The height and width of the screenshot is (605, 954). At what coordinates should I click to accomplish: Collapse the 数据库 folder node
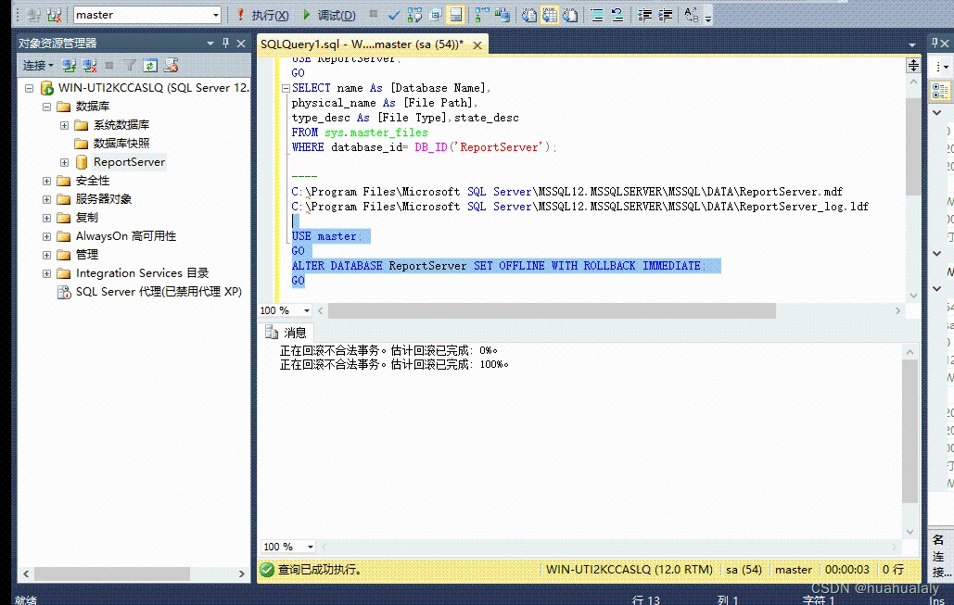click(x=47, y=107)
